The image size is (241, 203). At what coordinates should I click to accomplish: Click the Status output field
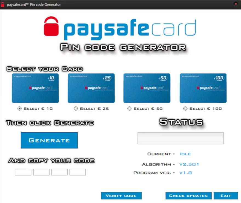(x=180, y=138)
